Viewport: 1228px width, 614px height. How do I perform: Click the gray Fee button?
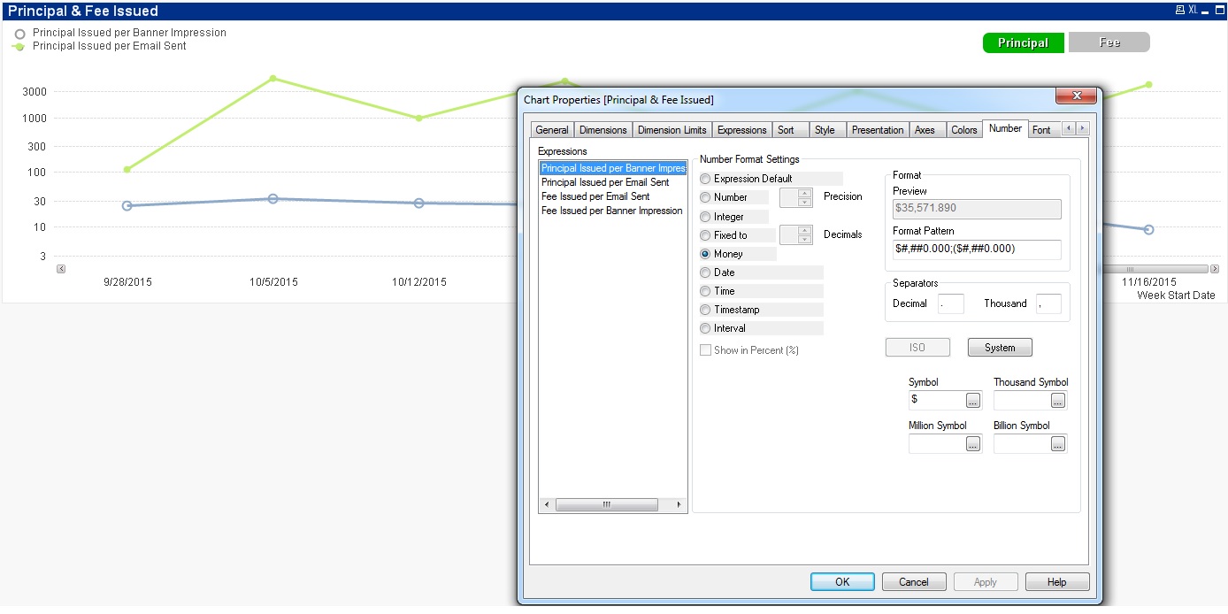click(1109, 42)
